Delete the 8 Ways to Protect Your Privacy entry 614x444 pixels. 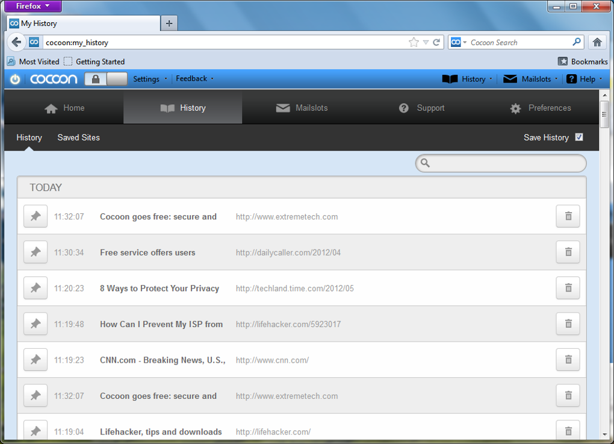click(x=568, y=288)
